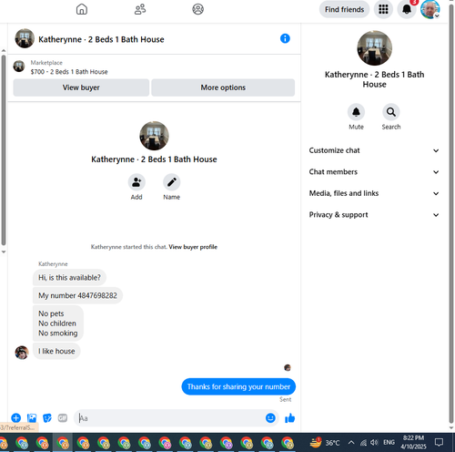The width and height of the screenshot is (455, 452).
Task: Click the message input field
Action: point(170,418)
